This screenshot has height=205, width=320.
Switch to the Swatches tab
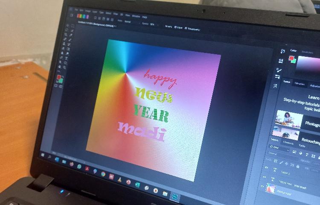(307, 53)
